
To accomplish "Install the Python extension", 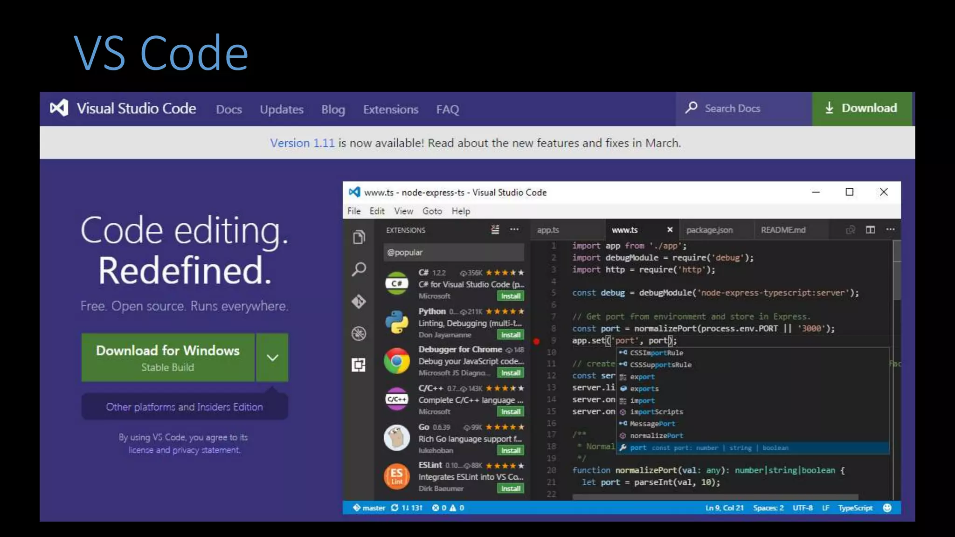I will (x=511, y=335).
